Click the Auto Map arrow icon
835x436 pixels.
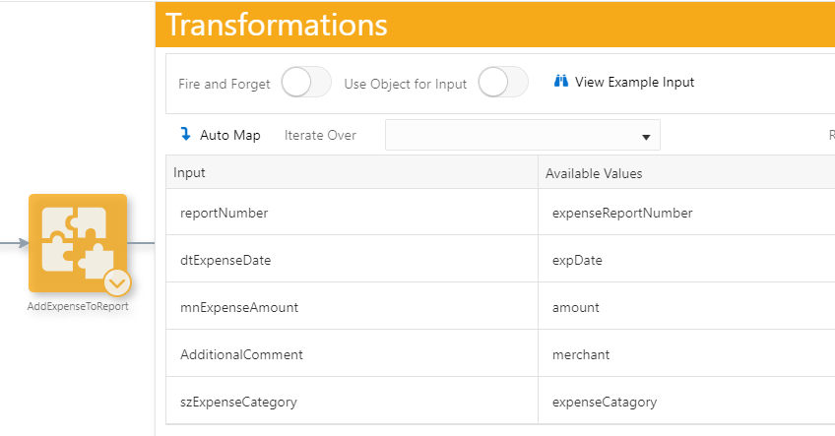[x=185, y=135]
